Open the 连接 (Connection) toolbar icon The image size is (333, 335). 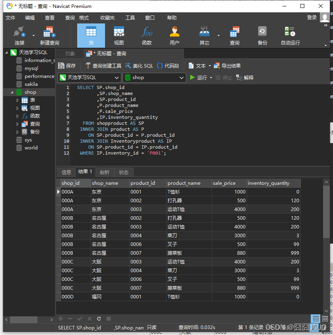(19, 35)
